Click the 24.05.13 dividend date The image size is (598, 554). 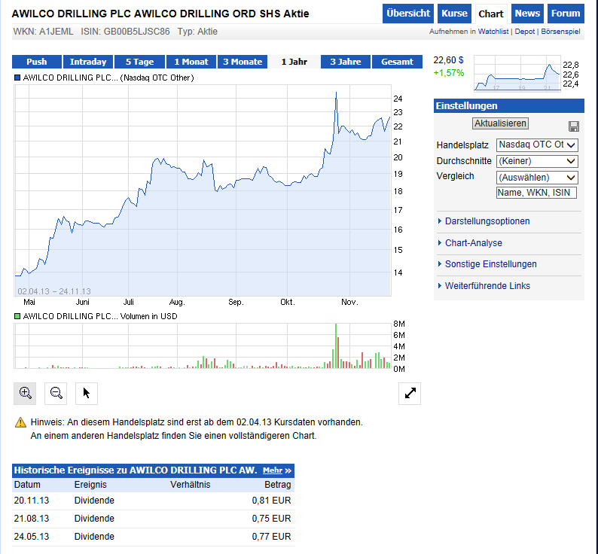click(x=32, y=537)
